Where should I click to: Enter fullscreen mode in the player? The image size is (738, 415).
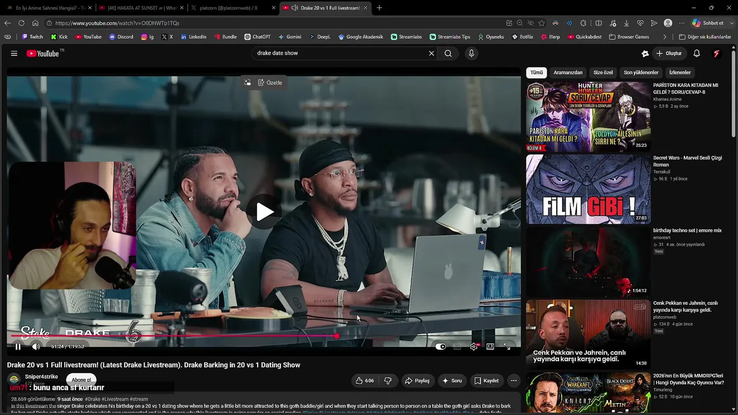click(507, 346)
